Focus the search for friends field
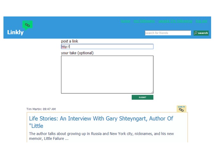 168,33
